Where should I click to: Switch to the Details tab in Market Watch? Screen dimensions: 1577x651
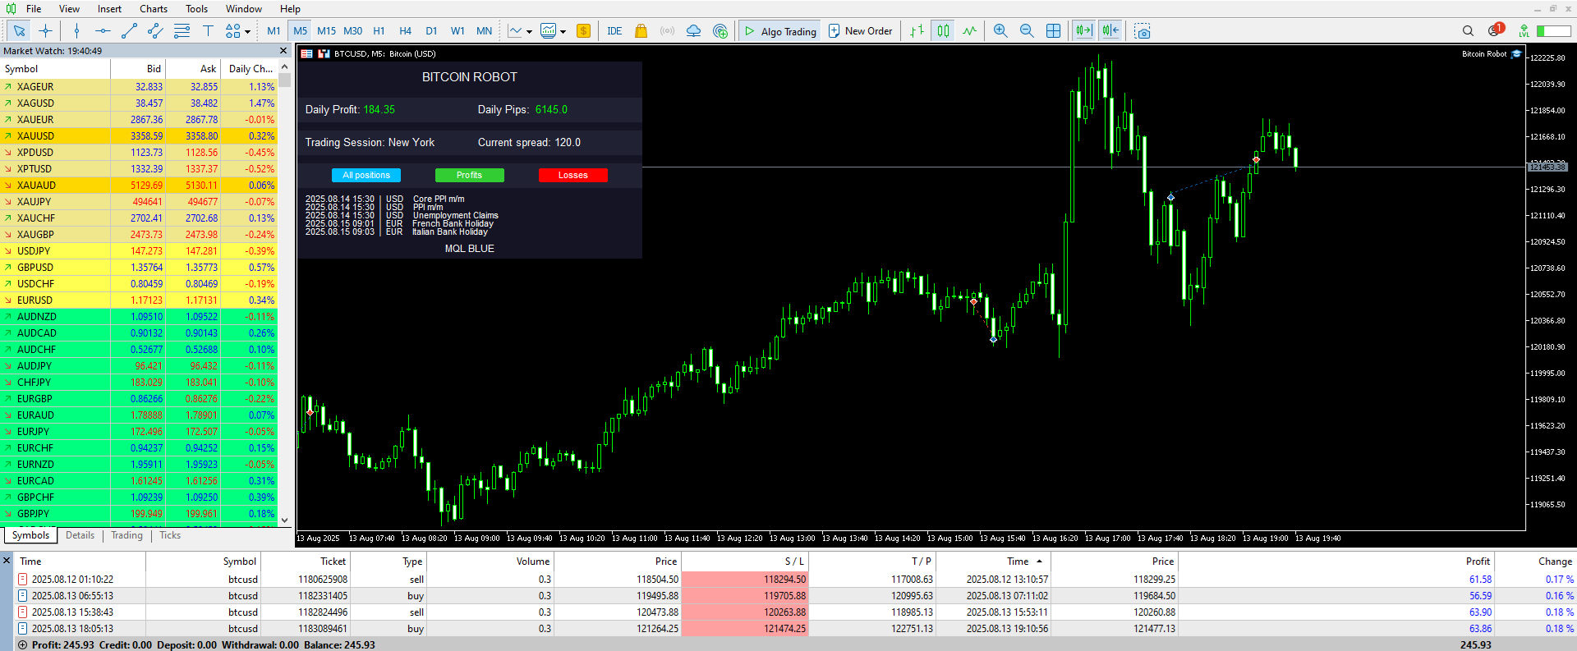click(x=80, y=535)
